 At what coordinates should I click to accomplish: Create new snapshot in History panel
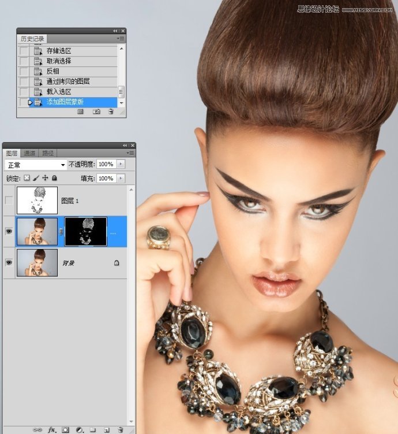(96, 112)
